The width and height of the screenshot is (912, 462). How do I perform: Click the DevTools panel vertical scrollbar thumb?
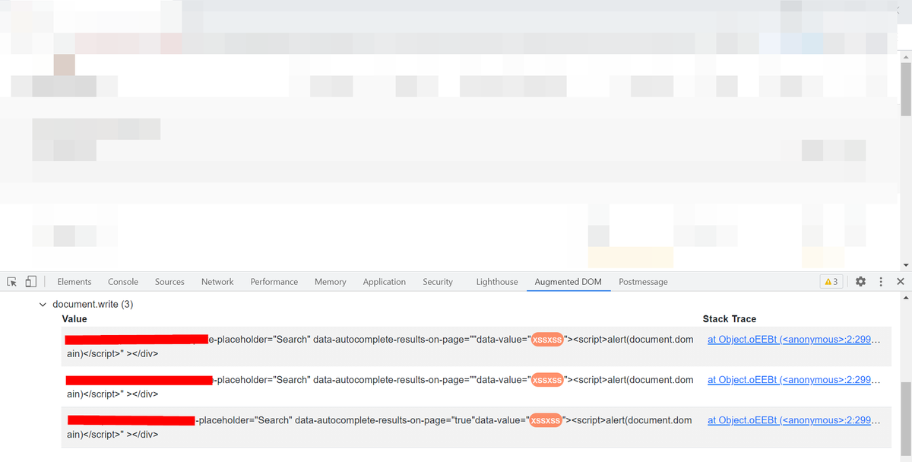coord(906,419)
